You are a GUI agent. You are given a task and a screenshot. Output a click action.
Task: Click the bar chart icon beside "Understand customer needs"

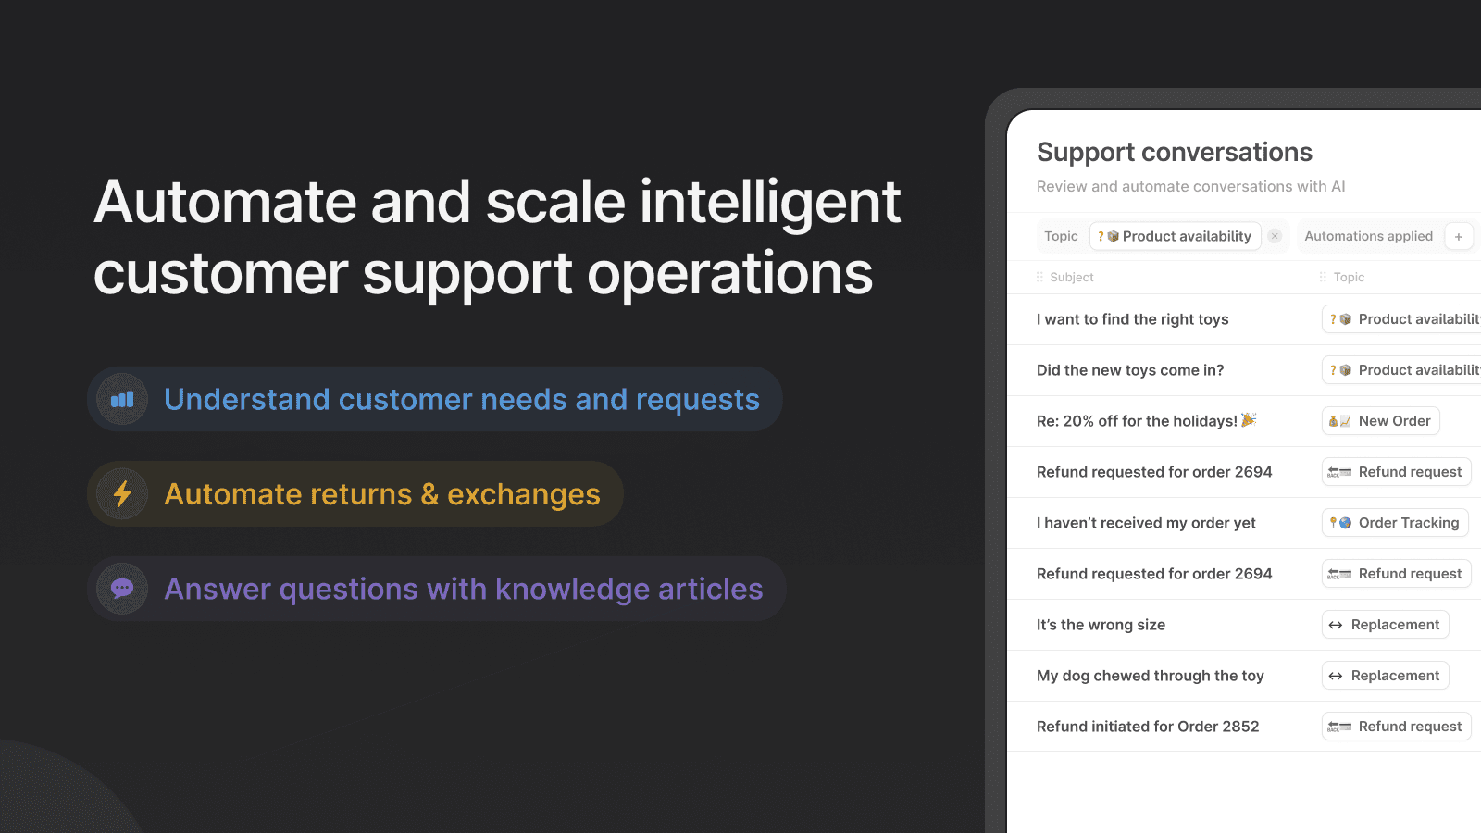pyautogui.click(x=121, y=399)
